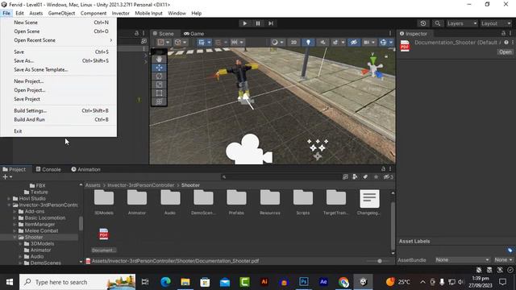Screen dimensions: 516x290
Task: Choose Save As... from File menu
Action: coord(58,61)
